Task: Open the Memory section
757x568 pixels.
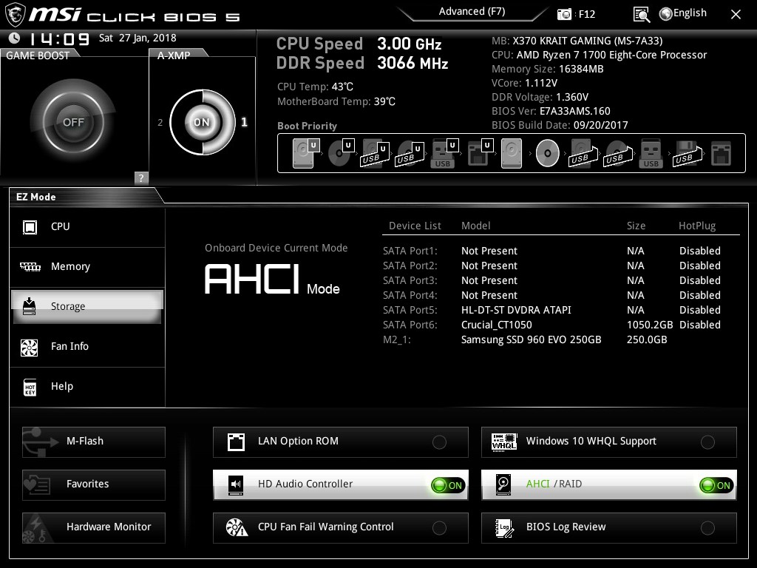Action: (x=87, y=267)
